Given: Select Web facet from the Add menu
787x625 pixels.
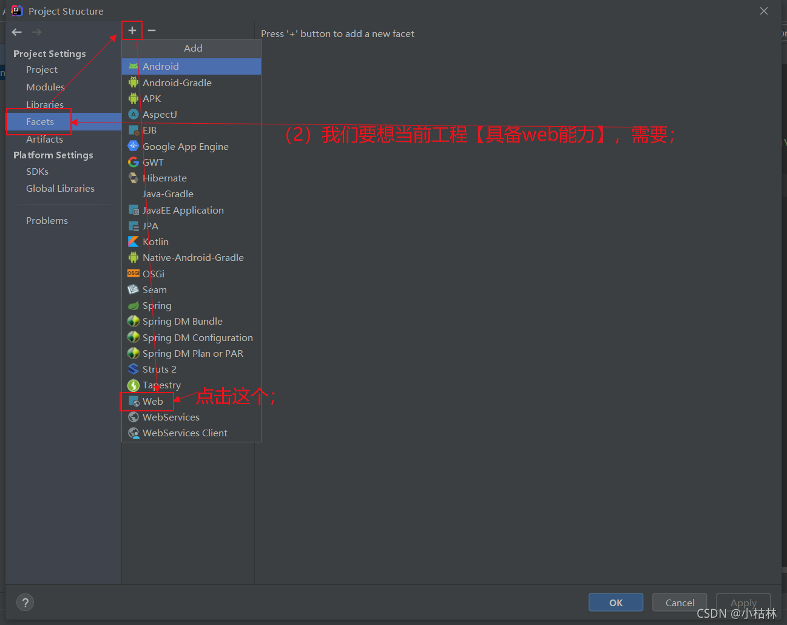Looking at the screenshot, I should 191,401.
